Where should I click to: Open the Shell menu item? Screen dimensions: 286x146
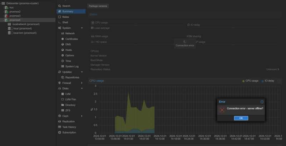(71, 22)
